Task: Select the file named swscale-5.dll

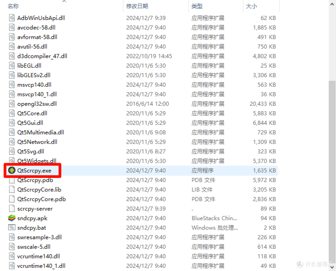Action: 34,247
